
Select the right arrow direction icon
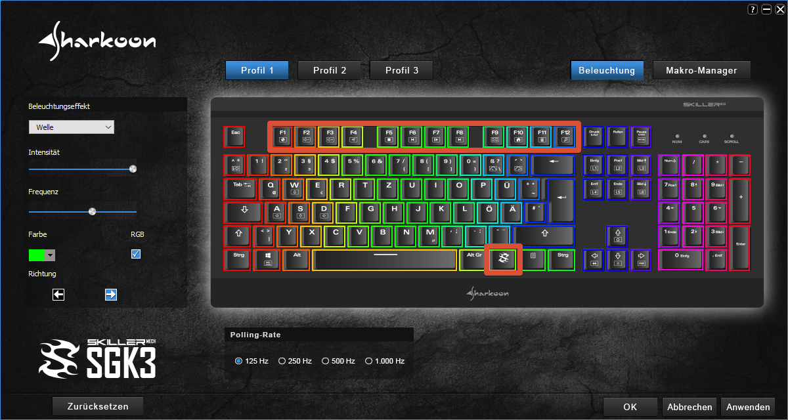111,295
